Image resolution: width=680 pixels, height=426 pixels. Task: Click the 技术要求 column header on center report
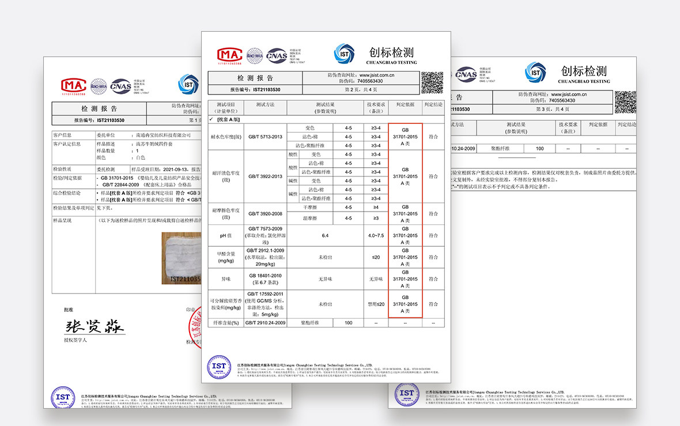pos(376,108)
